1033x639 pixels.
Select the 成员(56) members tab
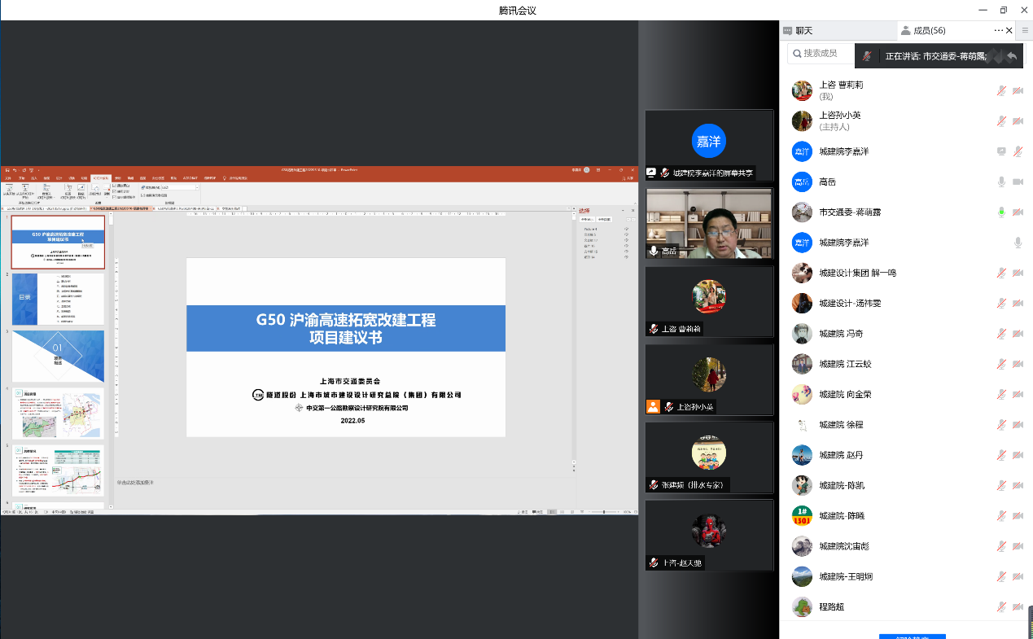922,31
